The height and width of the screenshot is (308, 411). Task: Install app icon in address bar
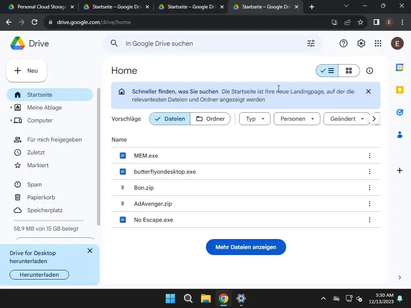(x=334, y=22)
